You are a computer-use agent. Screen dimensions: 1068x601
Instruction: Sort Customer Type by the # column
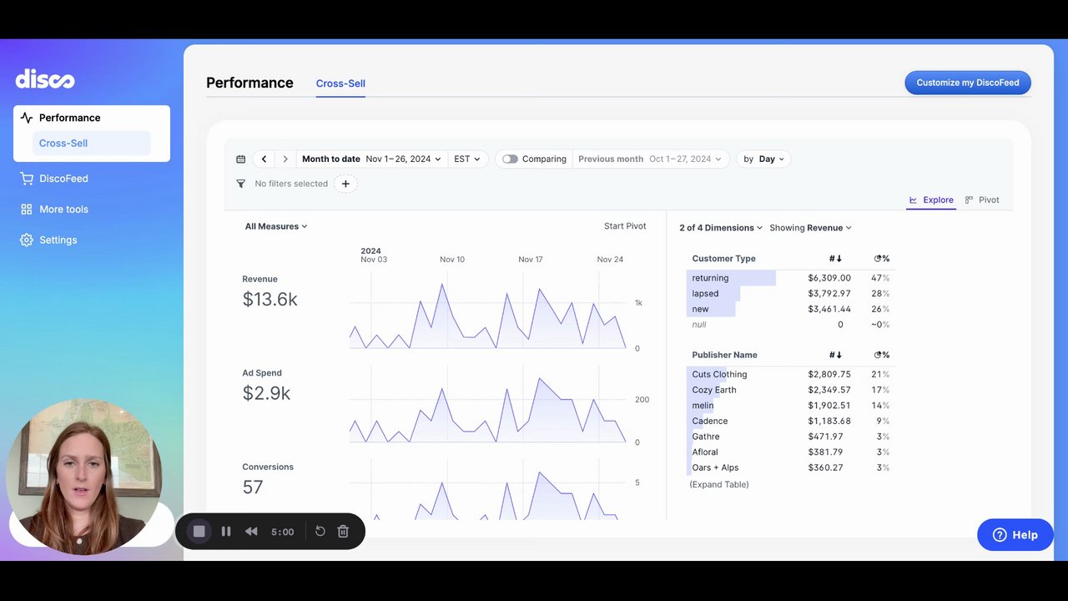(835, 259)
